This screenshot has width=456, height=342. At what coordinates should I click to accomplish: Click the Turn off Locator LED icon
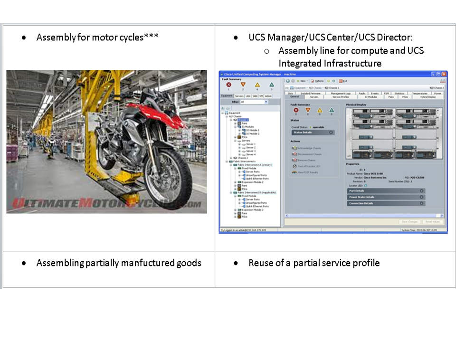(294, 166)
